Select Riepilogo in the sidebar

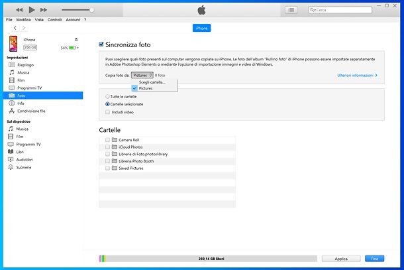pyautogui.click(x=26, y=65)
